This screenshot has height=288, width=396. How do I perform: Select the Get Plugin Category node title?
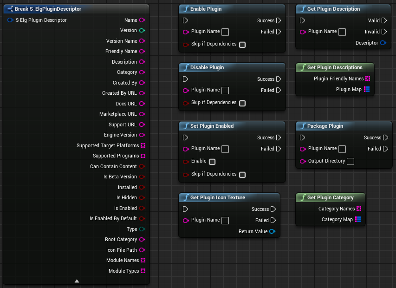coord(330,197)
